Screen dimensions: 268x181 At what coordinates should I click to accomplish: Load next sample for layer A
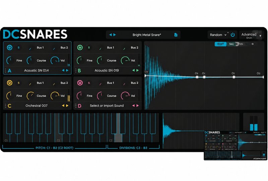(67, 70)
